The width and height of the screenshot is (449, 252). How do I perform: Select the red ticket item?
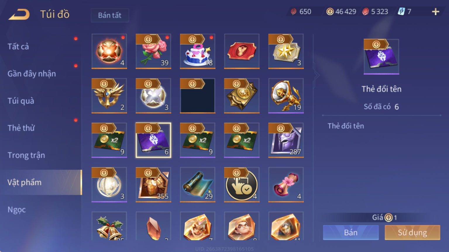pyautogui.click(x=242, y=51)
